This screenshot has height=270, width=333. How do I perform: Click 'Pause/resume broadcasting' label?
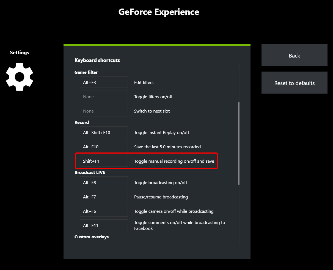[x=161, y=197]
